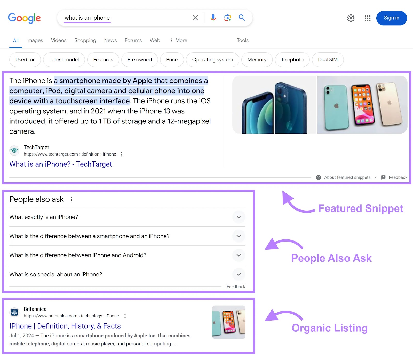Screen dimensions: 413x357
Task: Open the Google apps grid
Action: tap(367, 18)
